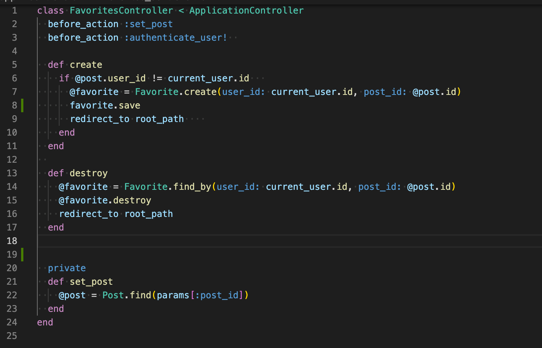The width and height of the screenshot is (542, 348).
Task: Click the set_post method definition name
Action: pyautogui.click(x=91, y=282)
